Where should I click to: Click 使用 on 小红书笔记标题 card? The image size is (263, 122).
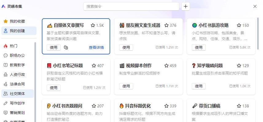click(53, 88)
